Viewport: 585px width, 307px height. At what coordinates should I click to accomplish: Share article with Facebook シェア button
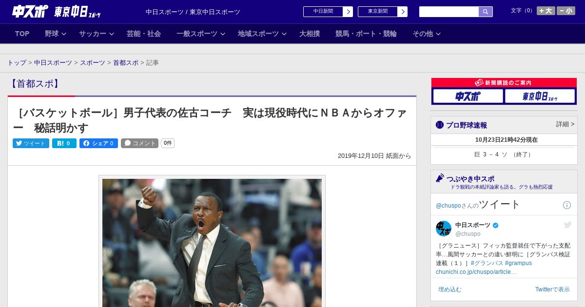click(x=98, y=143)
